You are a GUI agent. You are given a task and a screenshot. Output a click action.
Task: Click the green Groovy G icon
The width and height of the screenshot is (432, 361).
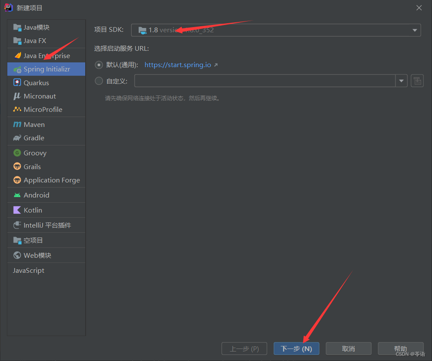tap(17, 153)
